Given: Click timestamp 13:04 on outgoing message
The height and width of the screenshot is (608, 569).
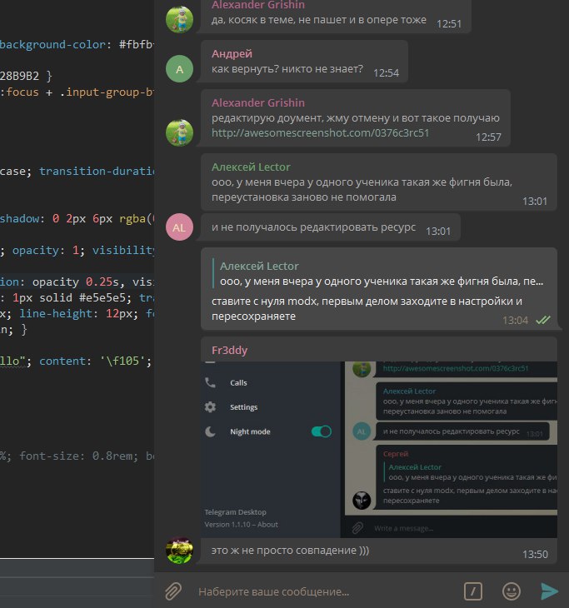Looking at the screenshot, I should tap(515, 321).
